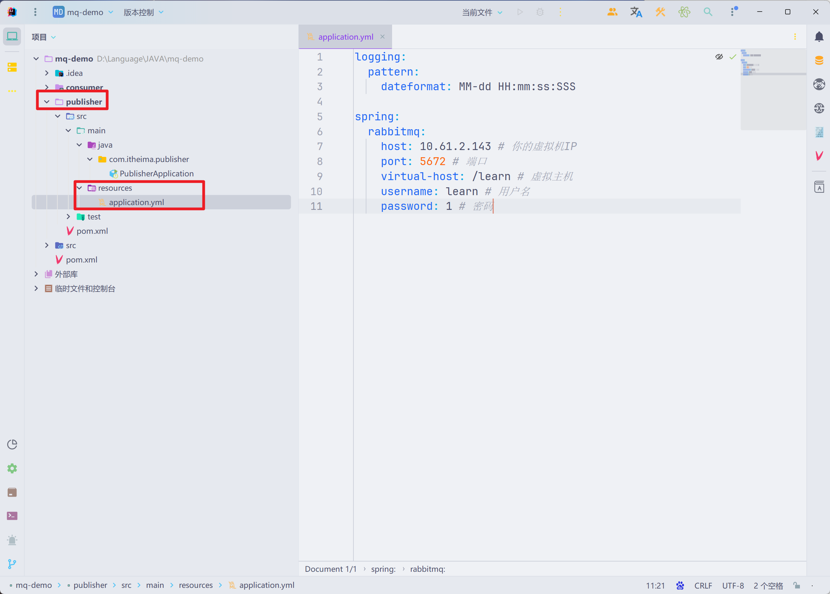The height and width of the screenshot is (594, 830).
Task: Collapse the main folder
Action: click(x=68, y=130)
